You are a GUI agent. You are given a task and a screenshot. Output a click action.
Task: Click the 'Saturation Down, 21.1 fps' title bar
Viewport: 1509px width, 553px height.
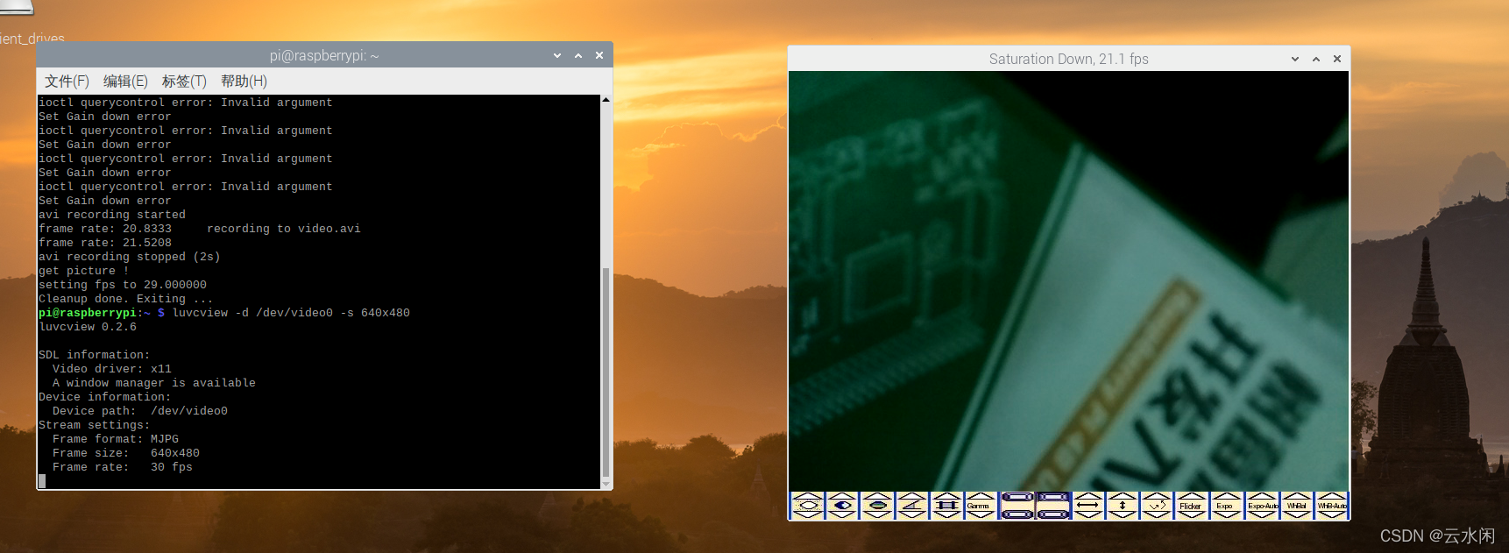click(1068, 59)
